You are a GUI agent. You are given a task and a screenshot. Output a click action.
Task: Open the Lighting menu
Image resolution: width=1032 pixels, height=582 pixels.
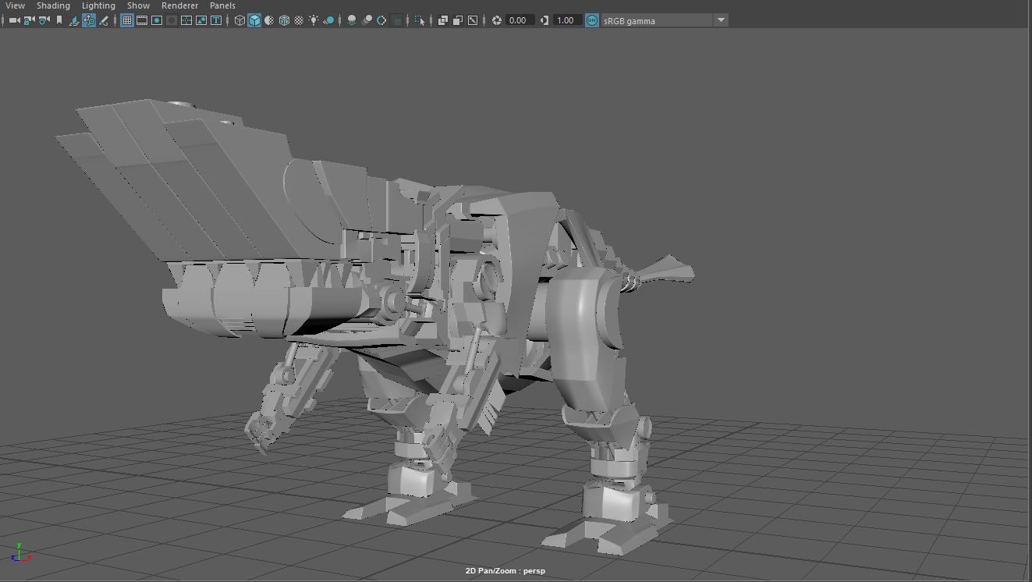click(98, 5)
